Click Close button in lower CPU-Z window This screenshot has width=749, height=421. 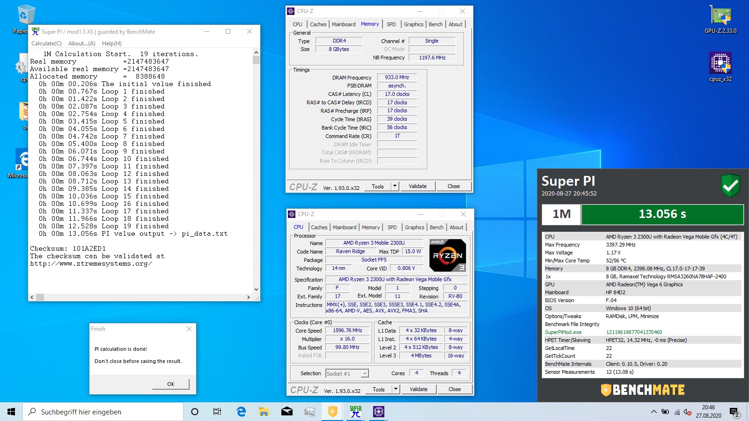455,389
